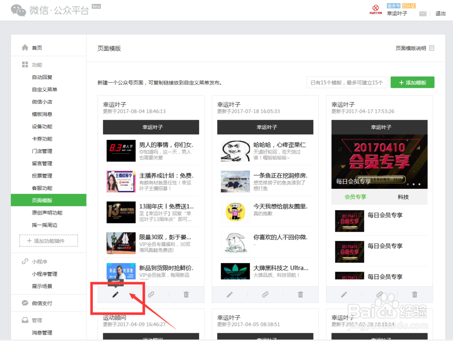Image resolution: width=453 pixels, height=341 pixels.
Task: Open 原创声明功能 in the sidebar
Action: (x=47, y=213)
